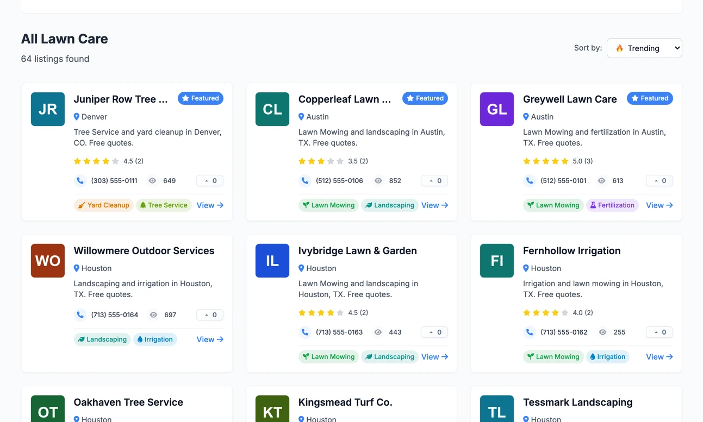The height and width of the screenshot is (422, 703).
Task: Upvote Ivybridge Lawn & Garden listing
Action: click(434, 332)
